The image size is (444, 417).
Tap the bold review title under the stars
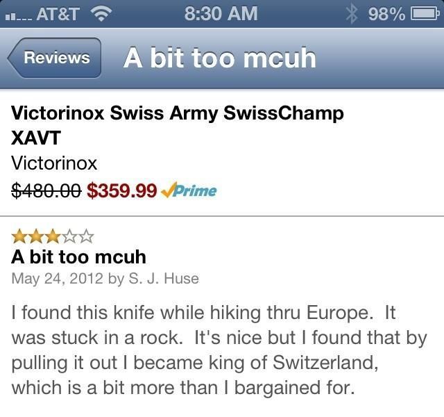coord(78,257)
